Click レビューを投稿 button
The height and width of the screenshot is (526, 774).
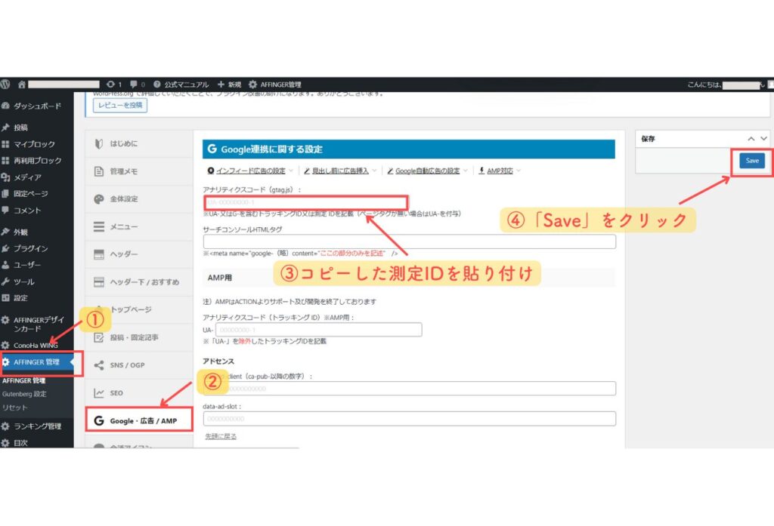[x=120, y=105]
